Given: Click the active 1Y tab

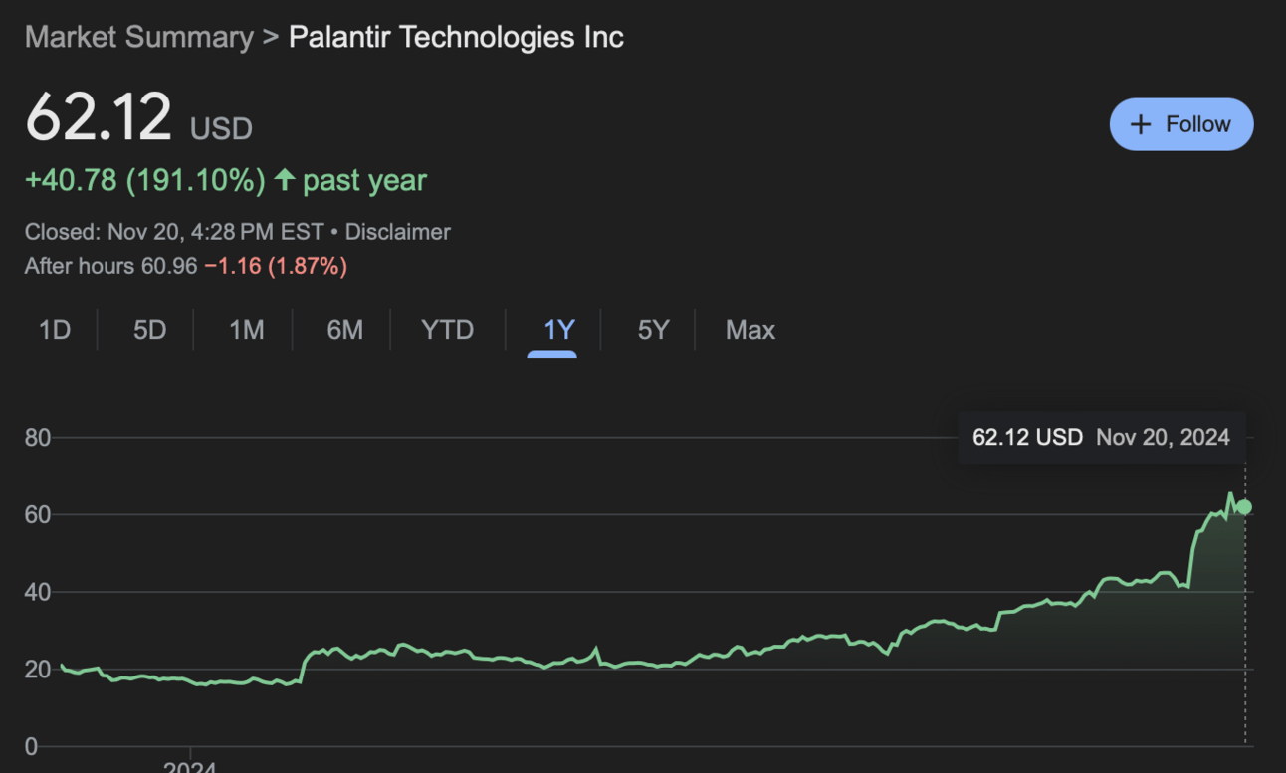Looking at the screenshot, I should coord(558,330).
